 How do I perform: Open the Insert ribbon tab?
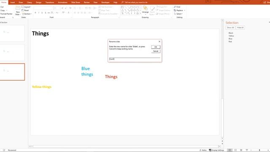point(13,3)
